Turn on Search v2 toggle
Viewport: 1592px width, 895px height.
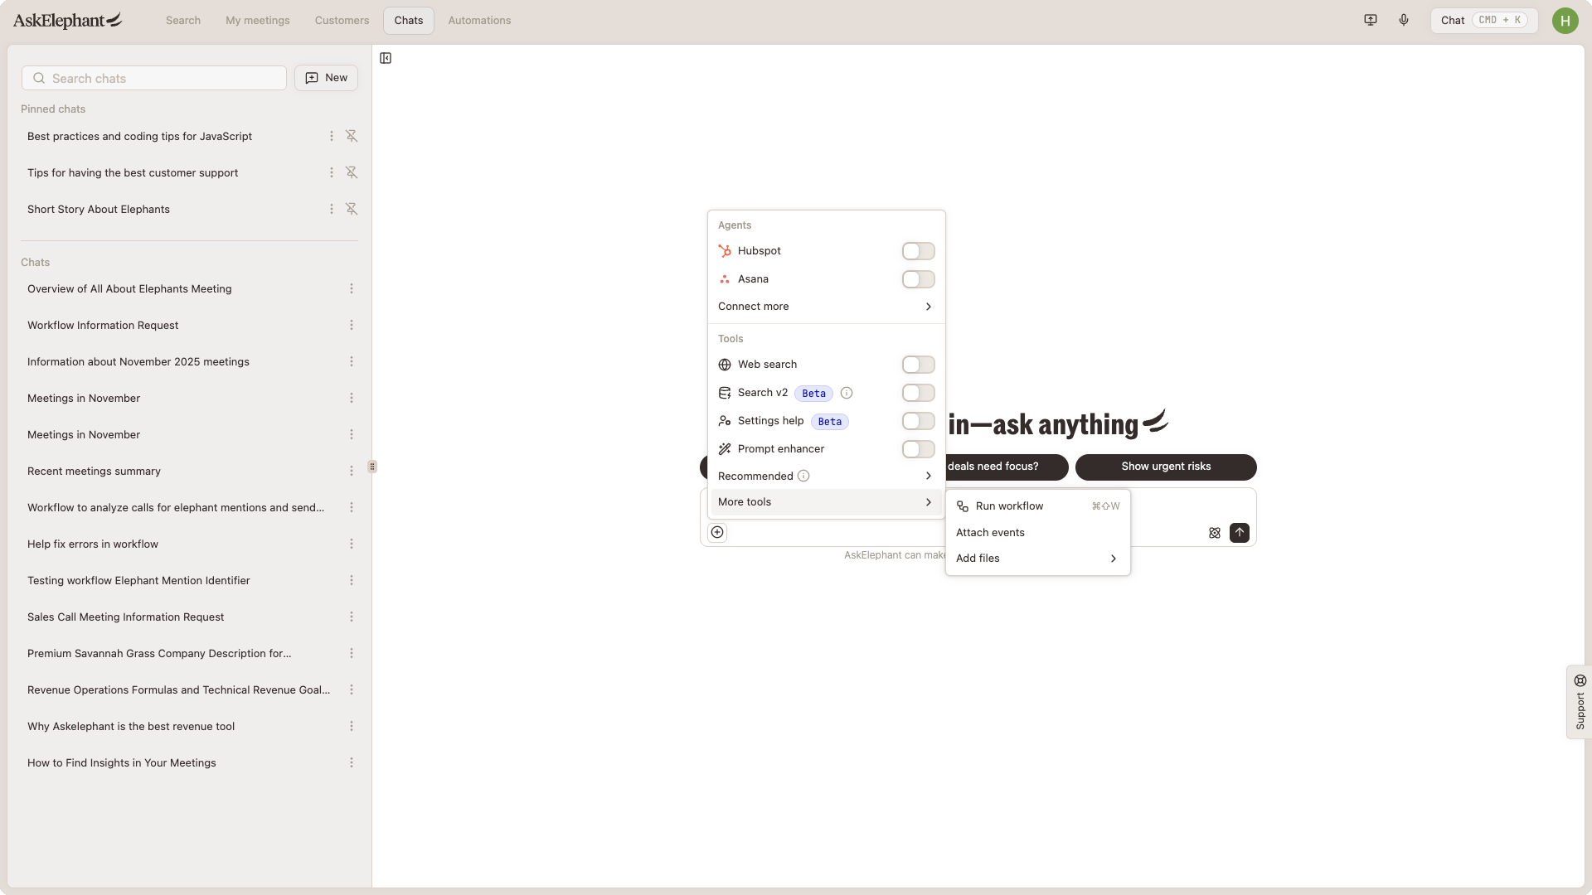[x=918, y=393]
